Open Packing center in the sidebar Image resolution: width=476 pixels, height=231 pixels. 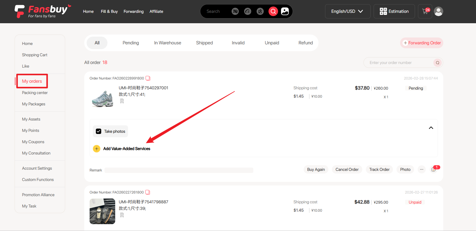(35, 93)
